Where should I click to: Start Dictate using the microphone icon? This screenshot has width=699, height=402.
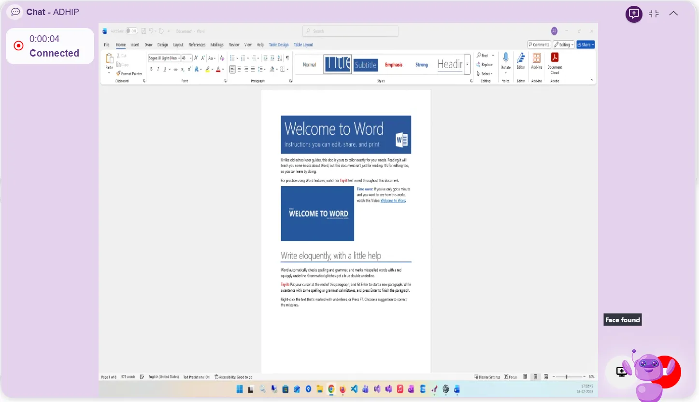tap(506, 58)
